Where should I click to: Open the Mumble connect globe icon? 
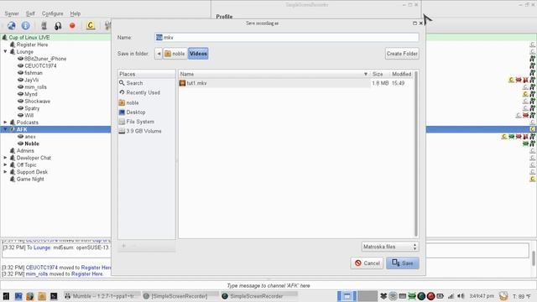11,26
